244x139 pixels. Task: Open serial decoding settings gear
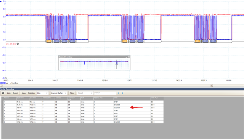click(3, 93)
